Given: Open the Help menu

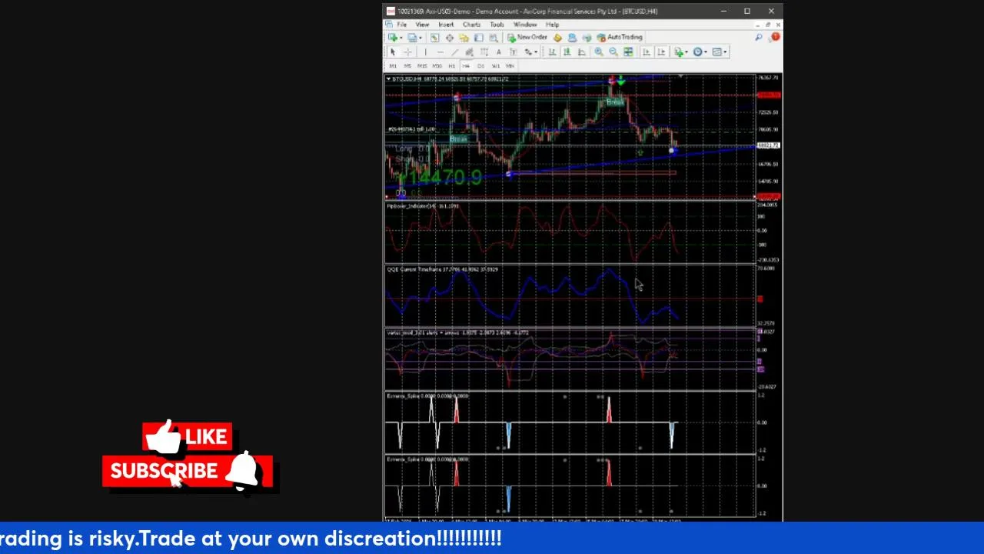Looking at the screenshot, I should pos(552,25).
